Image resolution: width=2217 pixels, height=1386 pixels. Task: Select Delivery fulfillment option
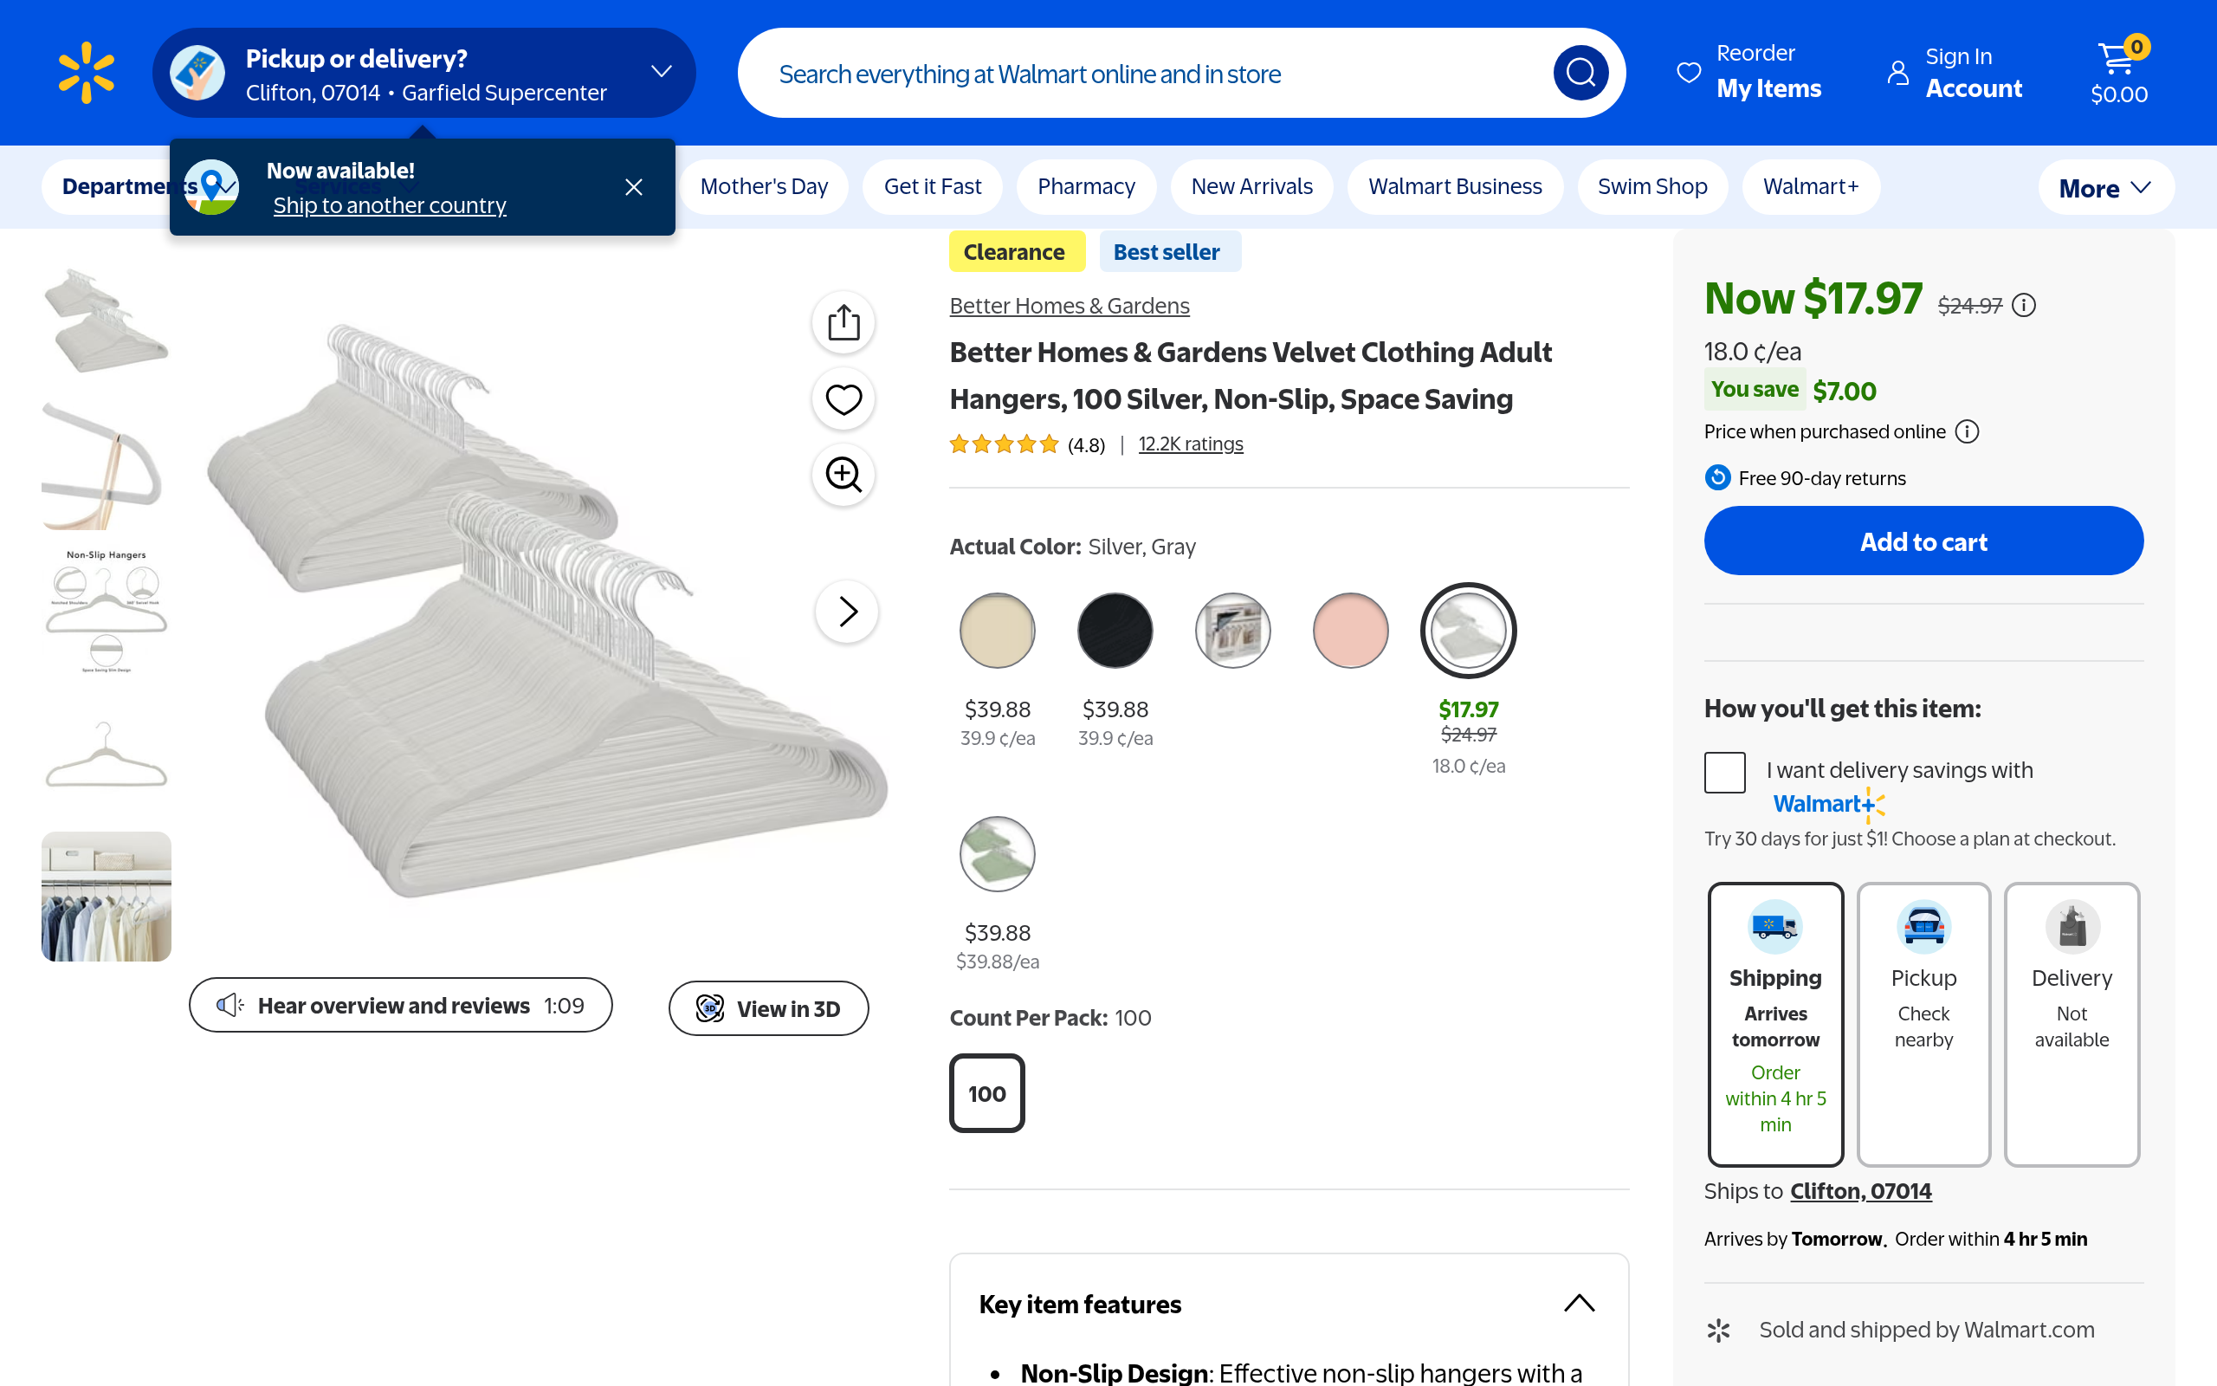click(x=2072, y=1024)
